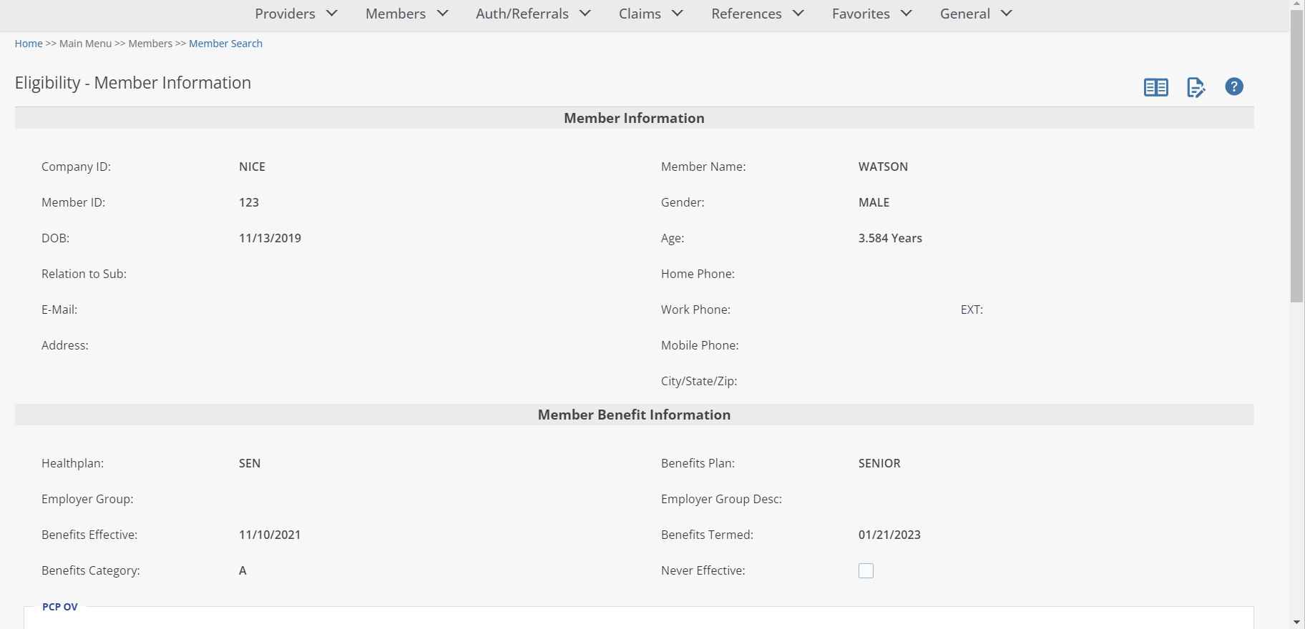Click the vertical scrollbar thumb
The image size is (1305, 629).
[1296, 157]
